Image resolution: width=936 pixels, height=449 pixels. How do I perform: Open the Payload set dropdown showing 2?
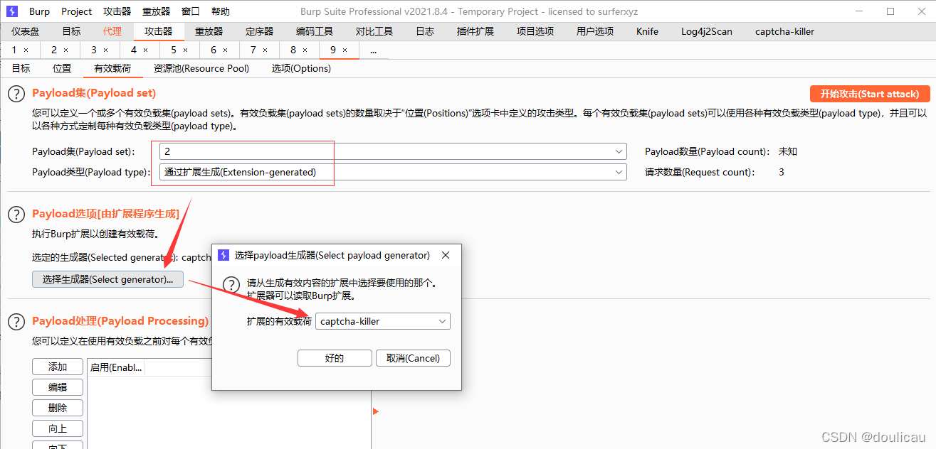(393, 151)
